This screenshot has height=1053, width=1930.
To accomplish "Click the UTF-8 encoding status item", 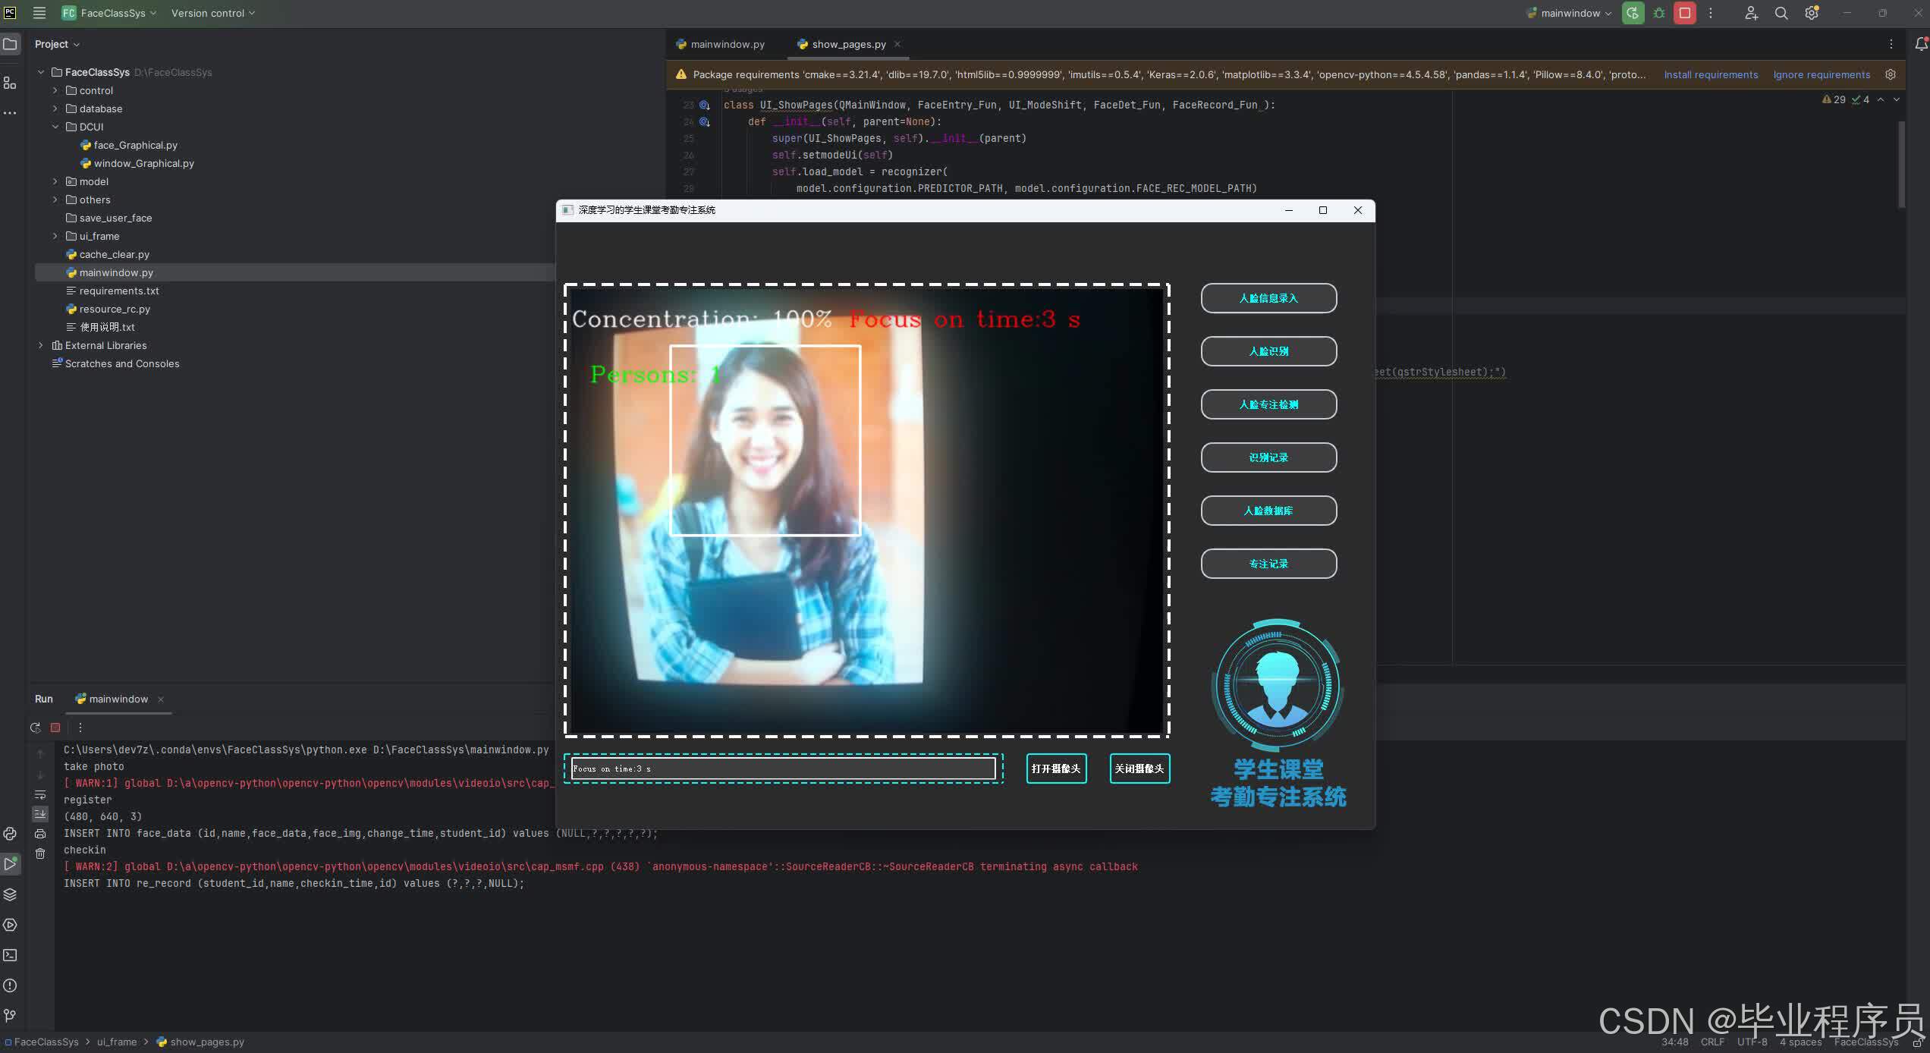I will pyautogui.click(x=1752, y=1042).
